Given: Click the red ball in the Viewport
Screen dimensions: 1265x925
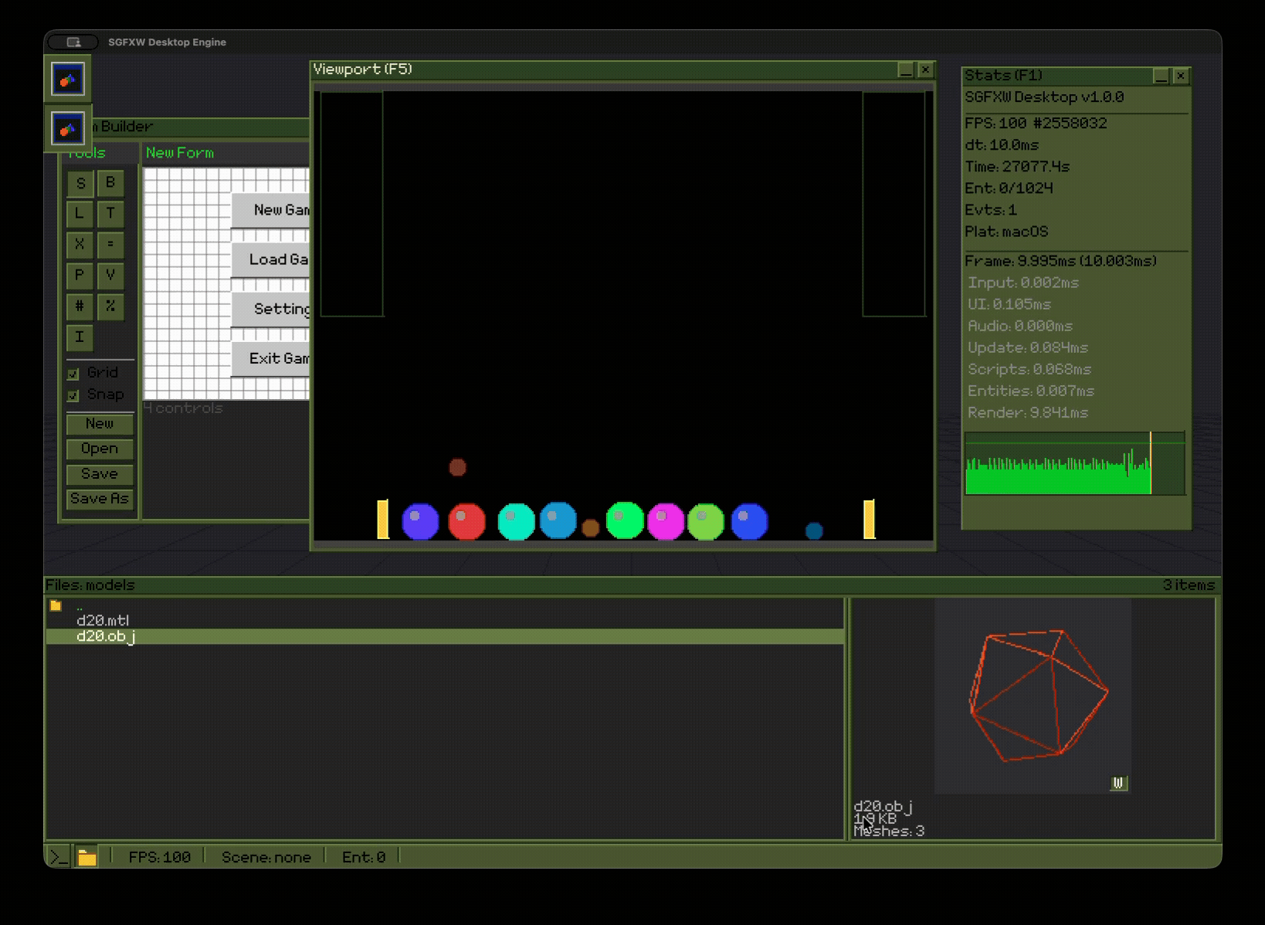Looking at the screenshot, I should pos(466,521).
